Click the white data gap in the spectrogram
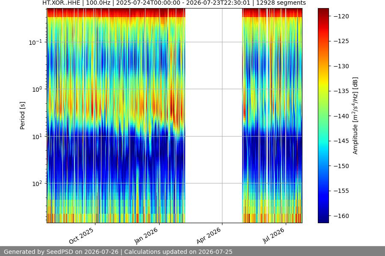 (x=213, y=116)
